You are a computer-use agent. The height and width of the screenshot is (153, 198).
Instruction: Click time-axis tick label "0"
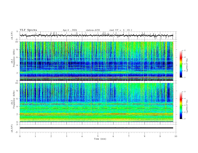[20, 136]
